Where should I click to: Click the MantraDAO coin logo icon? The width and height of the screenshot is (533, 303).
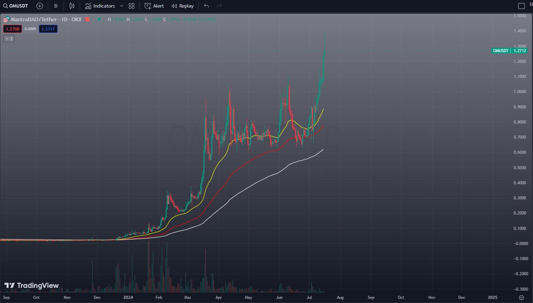point(6,20)
